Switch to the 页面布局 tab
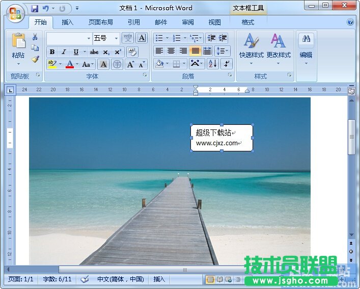Viewport: 360px width, 289px height. [101, 22]
